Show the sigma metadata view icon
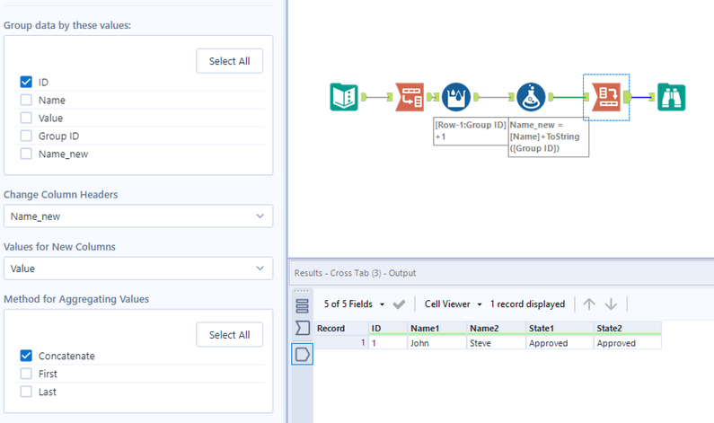The image size is (714, 423). click(x=302, y=328)
